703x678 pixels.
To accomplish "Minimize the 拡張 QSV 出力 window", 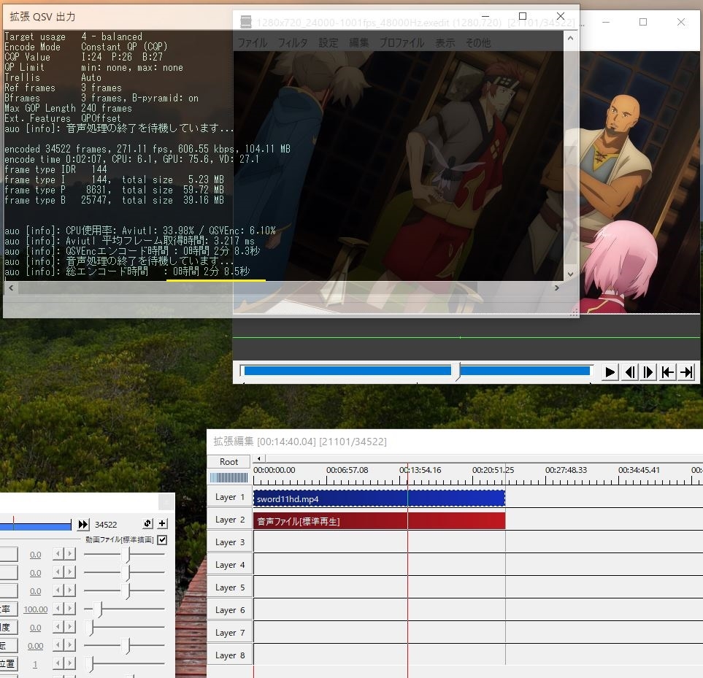I will click(485, 16).
